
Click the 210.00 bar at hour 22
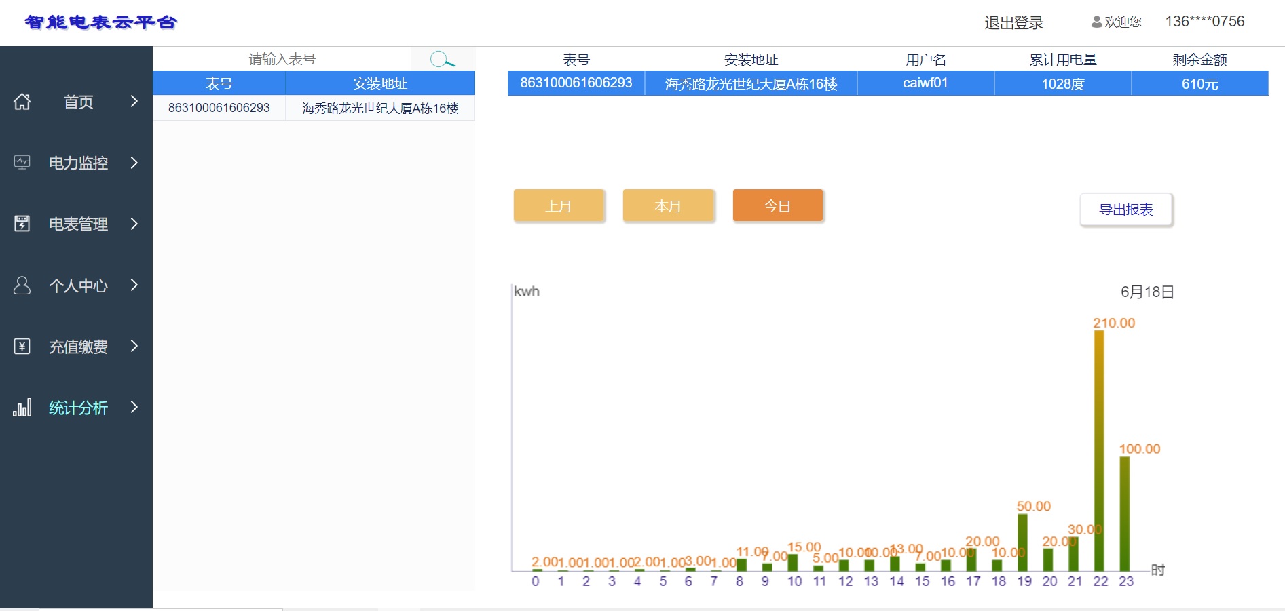coord(1099,450)
